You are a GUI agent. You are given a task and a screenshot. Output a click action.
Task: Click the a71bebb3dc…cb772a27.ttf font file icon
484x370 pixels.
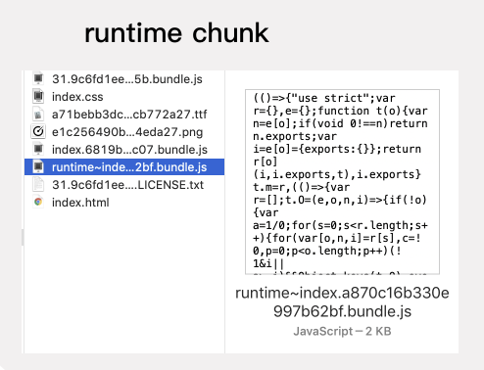[38, 115]
